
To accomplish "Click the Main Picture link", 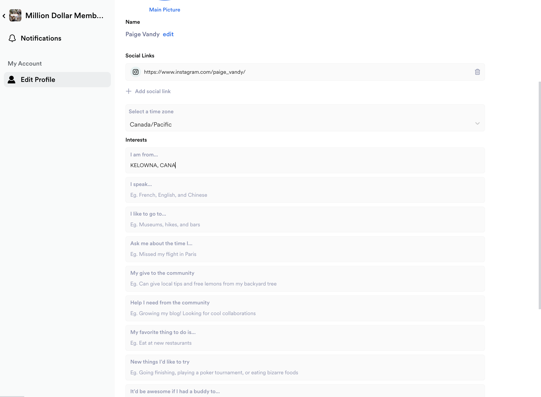I will tap(165, 10).
